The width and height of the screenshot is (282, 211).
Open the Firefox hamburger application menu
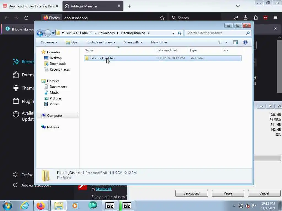point(275,18)
